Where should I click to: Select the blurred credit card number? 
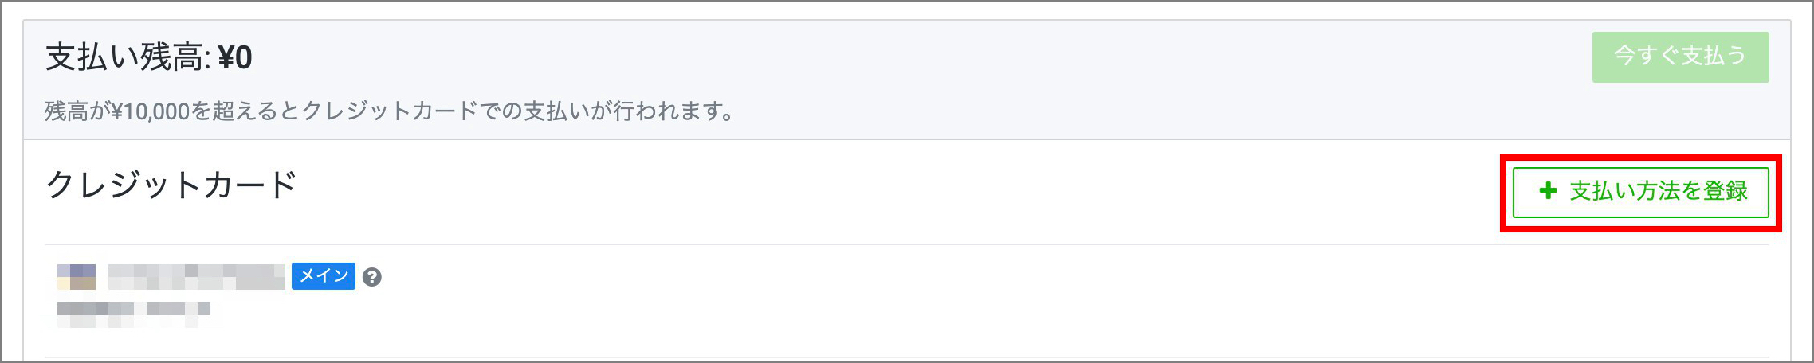(x=196, y=276)
